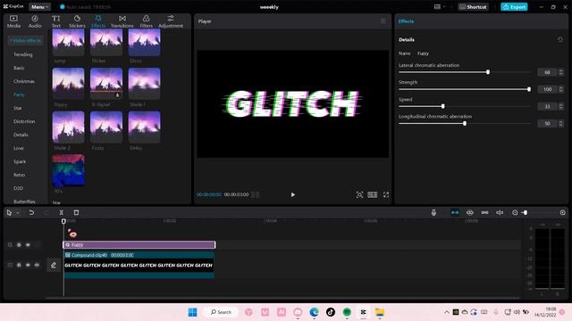Viewport: 572px width, 321px height.
Task: Toggle auto snapping link icon
Action: pos(470,212)
